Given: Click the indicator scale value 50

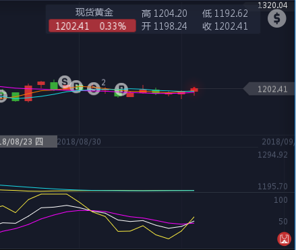Looking at the screenshot, I should pos(283,222).
